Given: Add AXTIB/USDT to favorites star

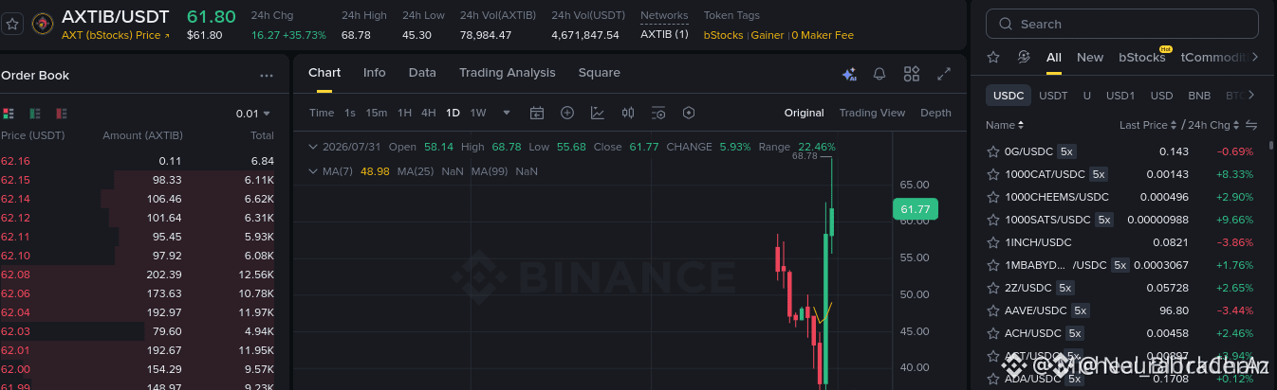Looking at the screenshot, I should tap(13, 24).
